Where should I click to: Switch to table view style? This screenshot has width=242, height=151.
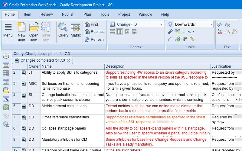click(x=119, y=32)
